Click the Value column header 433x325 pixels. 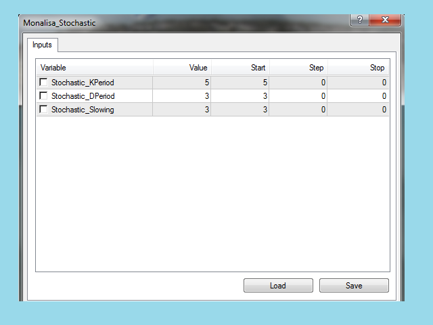[182, 68]
